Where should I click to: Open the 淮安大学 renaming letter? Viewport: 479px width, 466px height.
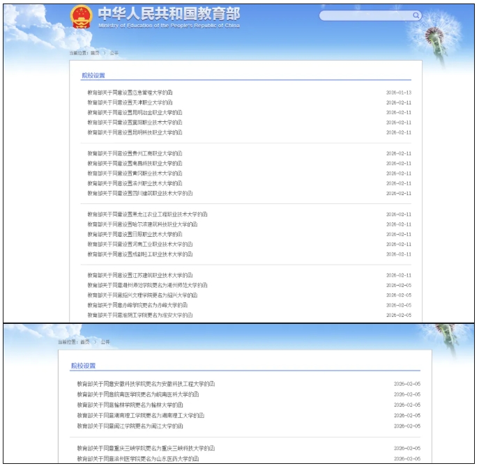140,316
